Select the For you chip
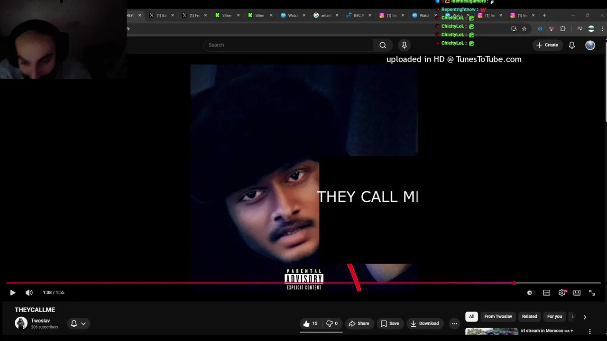Screen dimensions: 607x341 point(554,316)
